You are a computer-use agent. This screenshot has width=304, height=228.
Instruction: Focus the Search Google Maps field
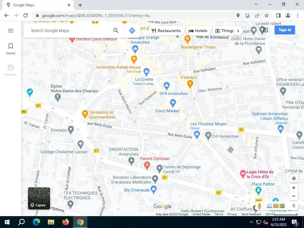[x=70, y=31]
